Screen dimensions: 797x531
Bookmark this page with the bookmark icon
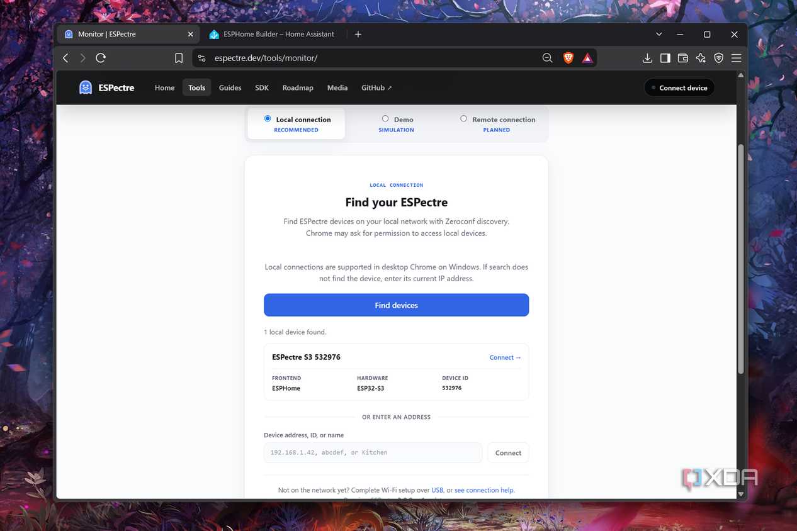179,58
